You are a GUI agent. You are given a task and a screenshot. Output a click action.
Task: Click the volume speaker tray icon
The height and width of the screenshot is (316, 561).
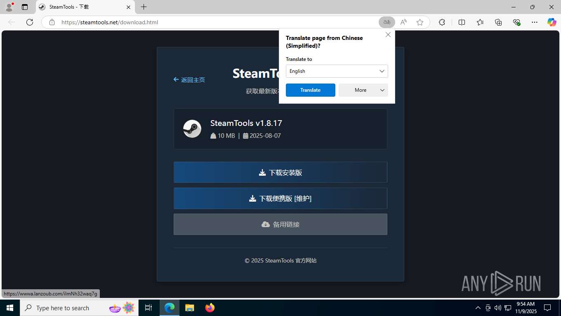tap(497, 308)
